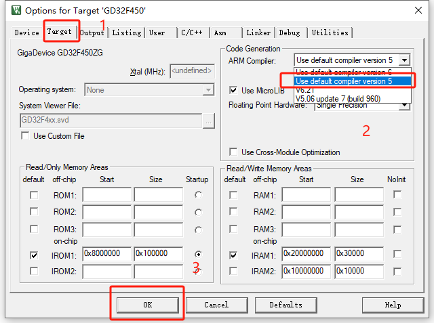Click the IROM1 Start address field
The height and width of the screenshot is (323, 434).
(x=106, y=254)
